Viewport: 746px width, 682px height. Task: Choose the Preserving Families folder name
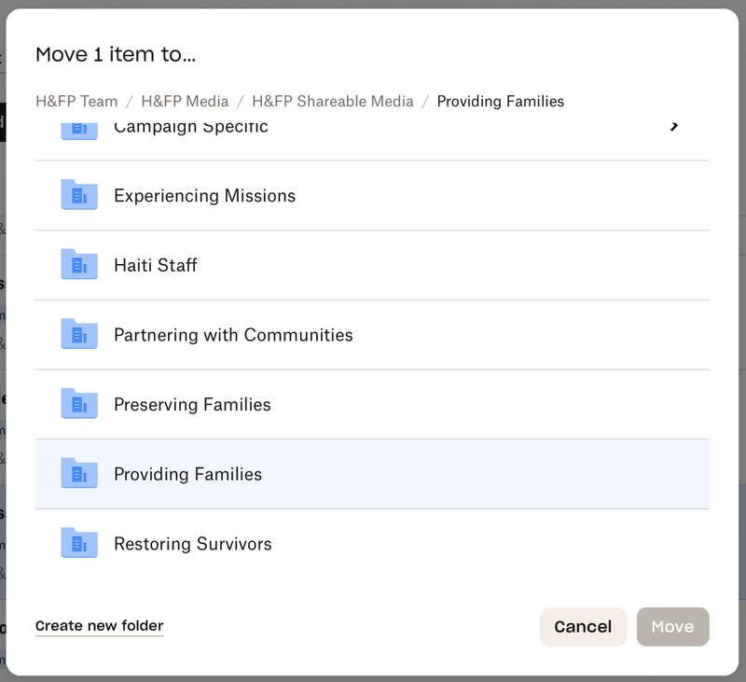click(x=192, y=405)
